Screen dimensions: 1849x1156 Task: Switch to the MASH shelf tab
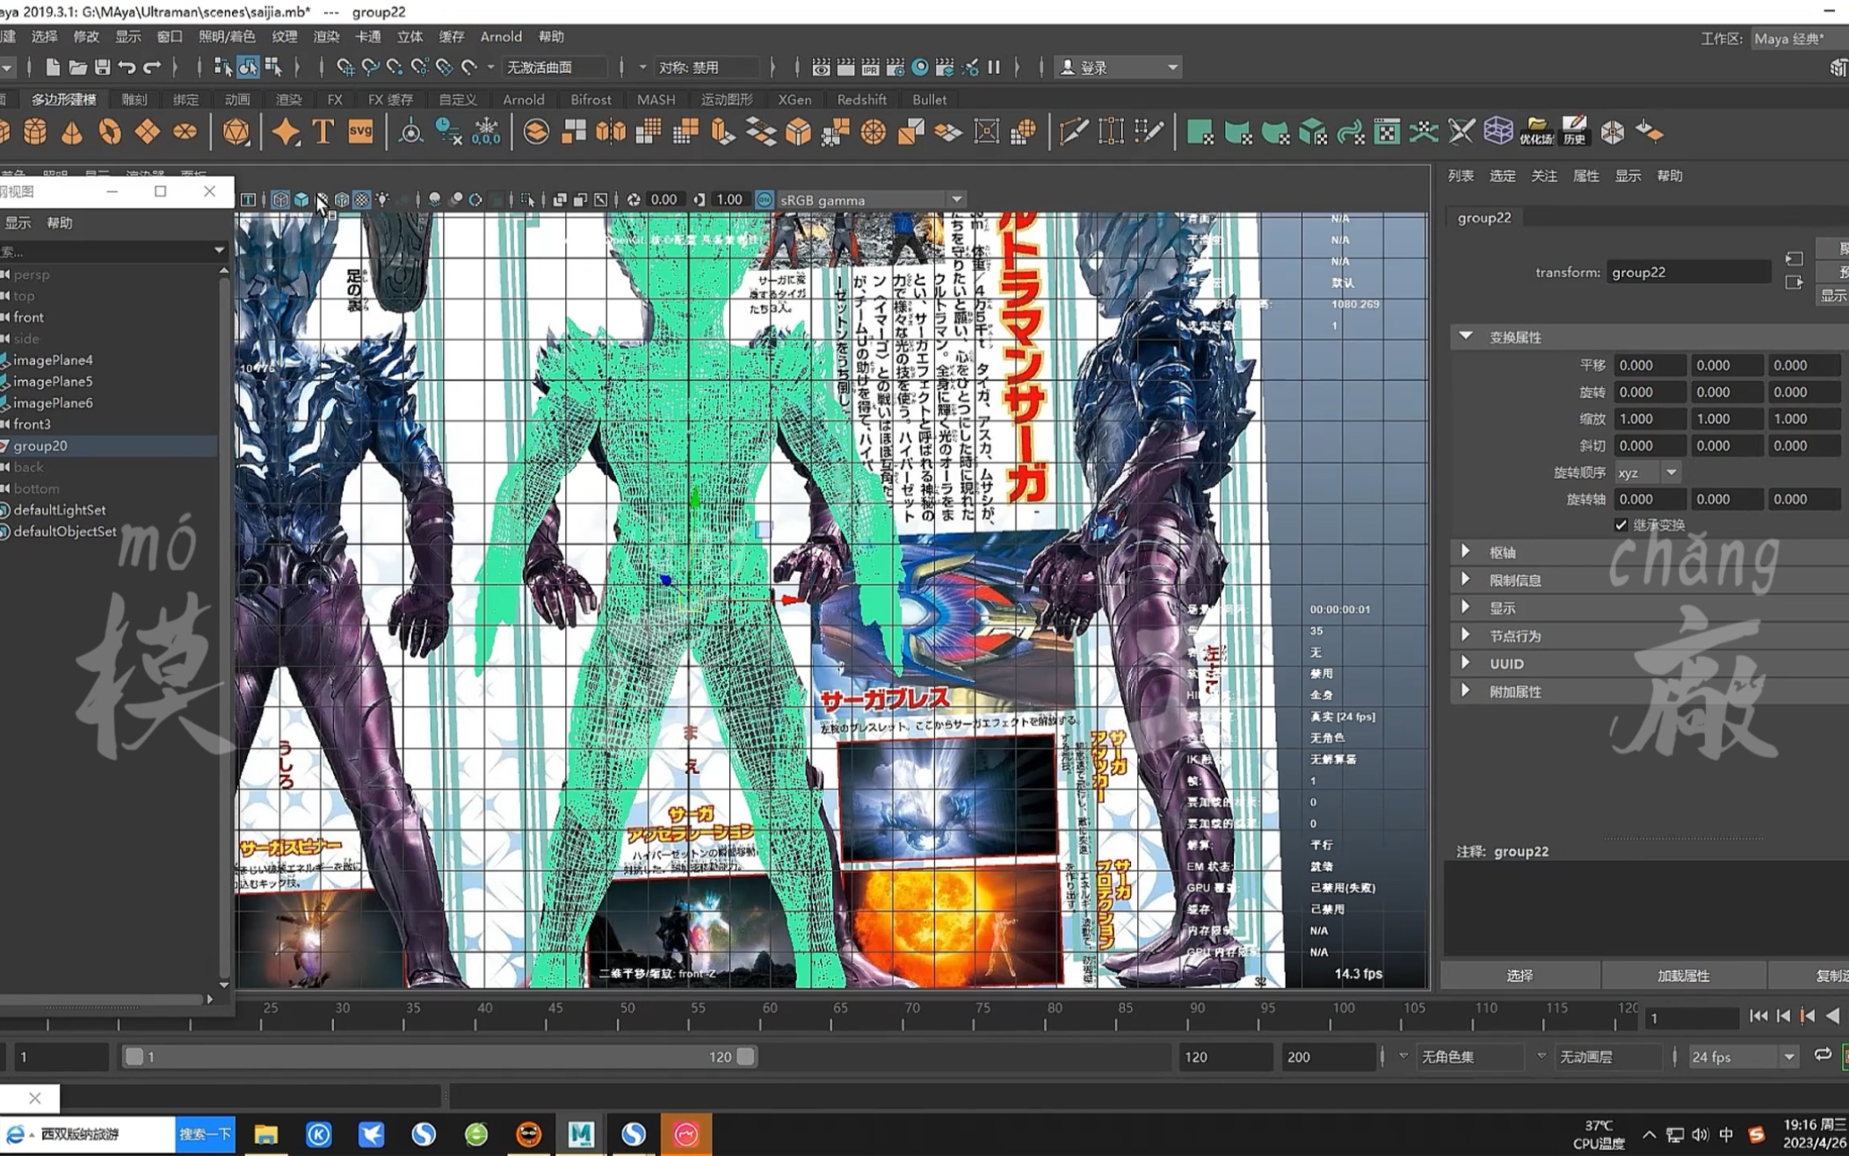(656, 100)
